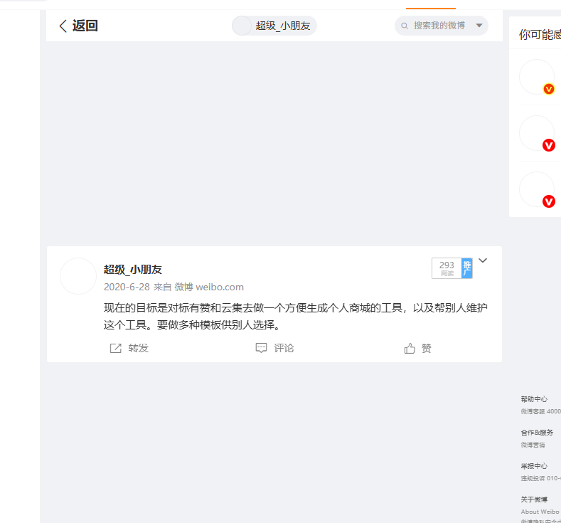The height and width of the screenshot is (523, 561).
Task: Click the gold V badge on first recommended user
Action: pos(549,89)
